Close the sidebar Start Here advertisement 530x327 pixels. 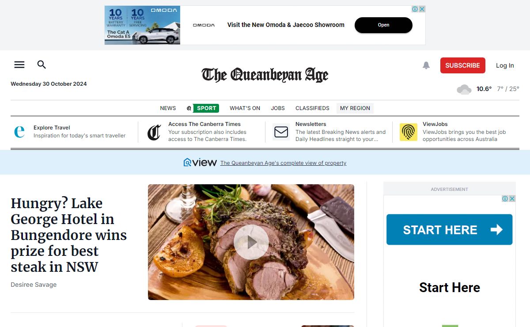(512, 199)
